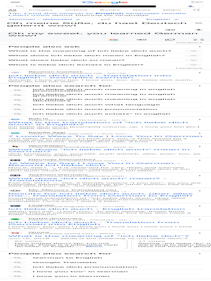Swap the translation languages

[105, 19]
